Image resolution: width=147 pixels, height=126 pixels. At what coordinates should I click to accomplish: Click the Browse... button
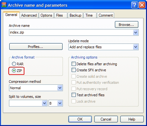click(126, 25)
